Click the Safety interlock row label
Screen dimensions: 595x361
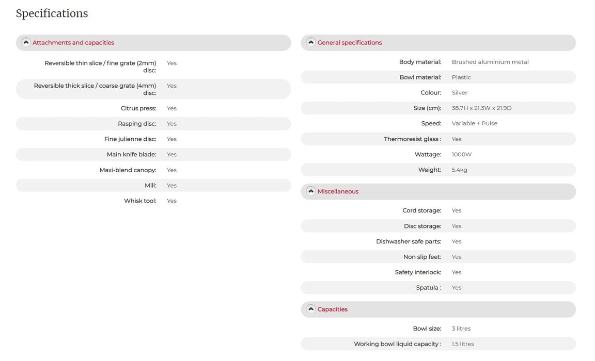pos(418,272)
